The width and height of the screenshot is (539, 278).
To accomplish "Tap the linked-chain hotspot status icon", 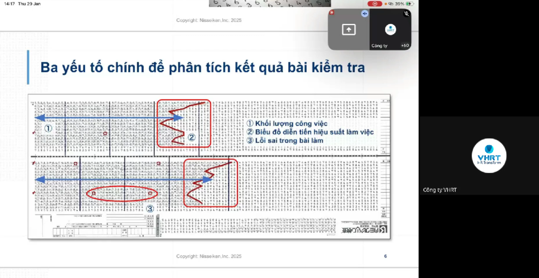I will click(391, 4).
